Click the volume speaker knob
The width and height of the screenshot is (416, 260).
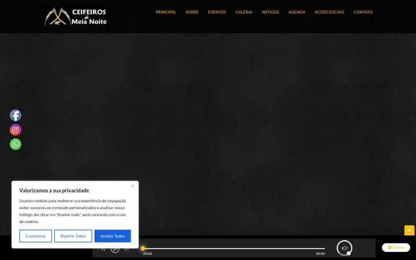[344, 248]
